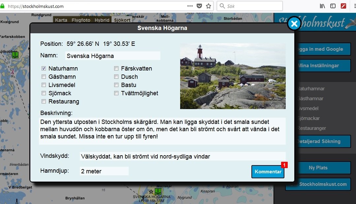Open the red screenshot highlighter icon

(343, 6)
